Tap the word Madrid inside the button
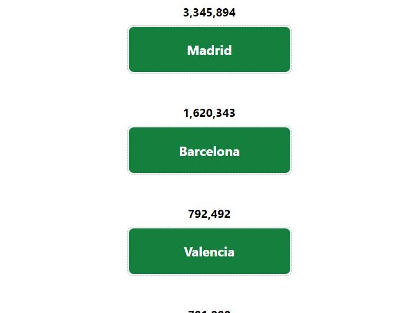The height and width of the screenshot is (313, 418). point(209,50)
